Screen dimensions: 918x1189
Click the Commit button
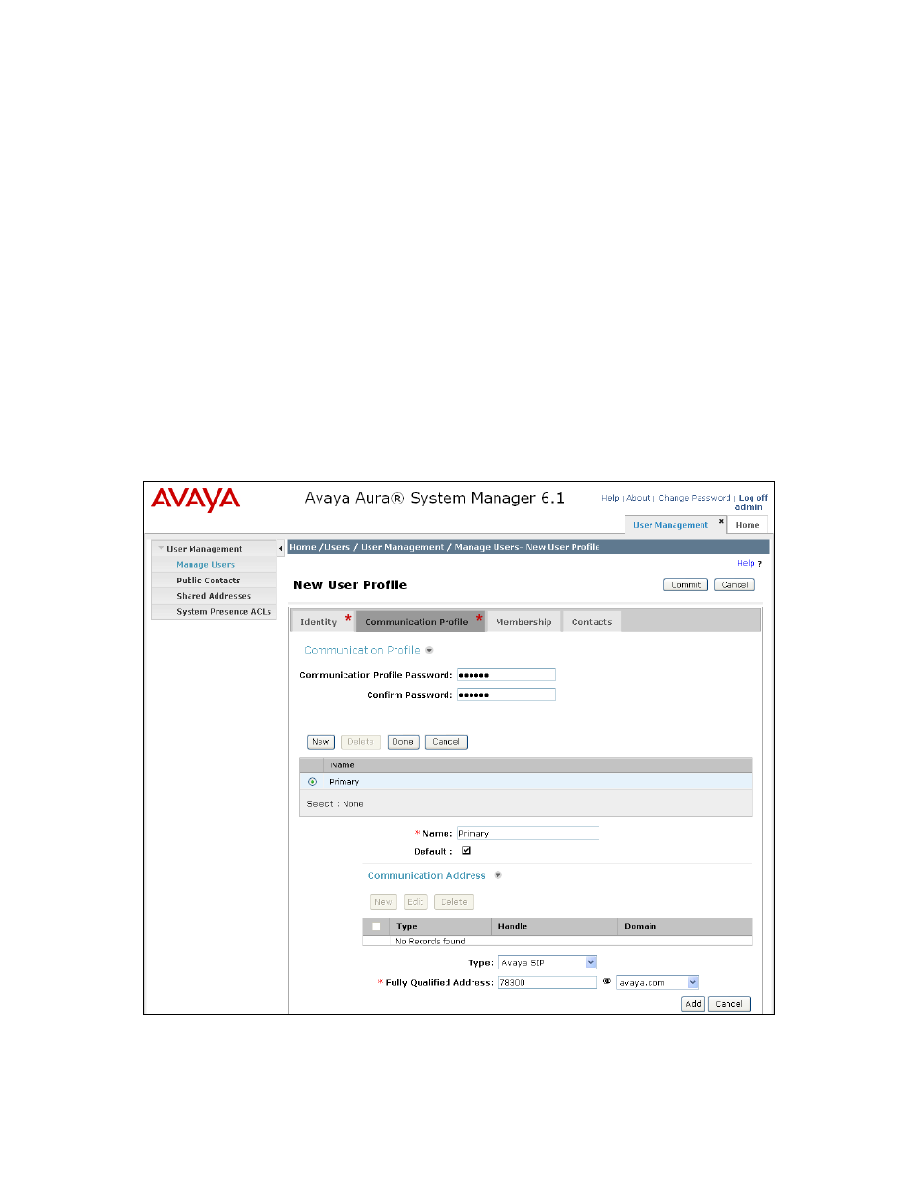click(x=686, y=585)
